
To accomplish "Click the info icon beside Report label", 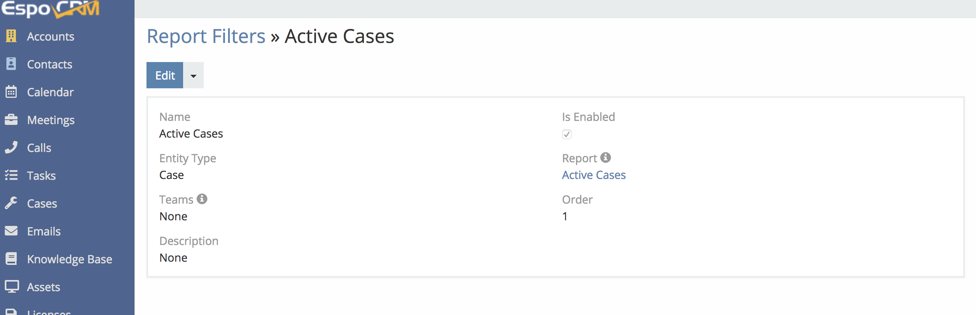I will pos(605,157).
